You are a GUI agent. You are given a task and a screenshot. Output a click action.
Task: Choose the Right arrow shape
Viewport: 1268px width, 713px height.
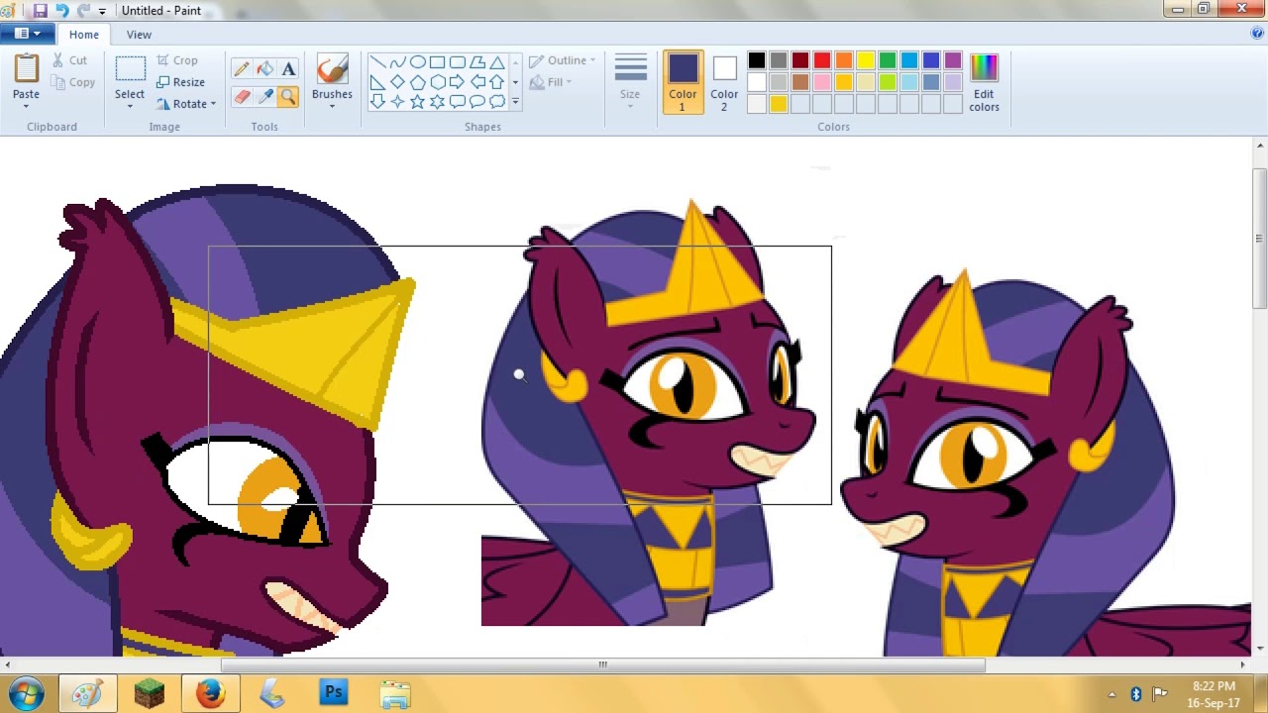[457, 82]
